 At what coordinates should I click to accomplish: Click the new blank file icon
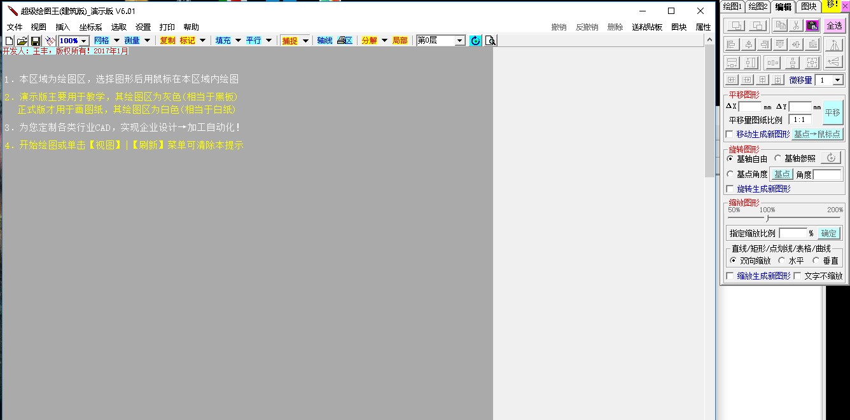(x=9, y=41)
